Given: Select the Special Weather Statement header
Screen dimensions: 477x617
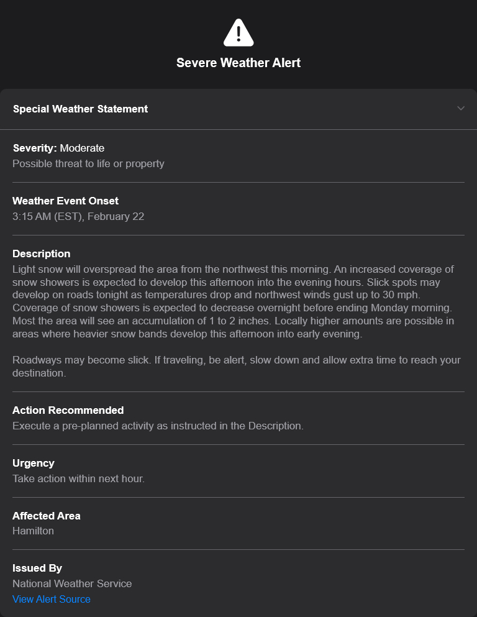Looking at the screenshot, I should (x=80, y=109).
